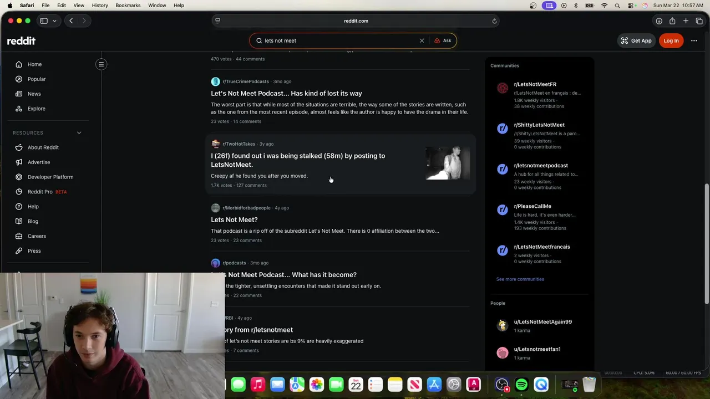The height and width of the screenshot is (399, 710).
Task: Open the App Store in the Dock
Action: 434,384
